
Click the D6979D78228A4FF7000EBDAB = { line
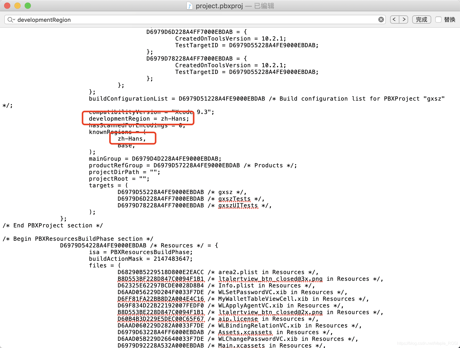(197, 59)
